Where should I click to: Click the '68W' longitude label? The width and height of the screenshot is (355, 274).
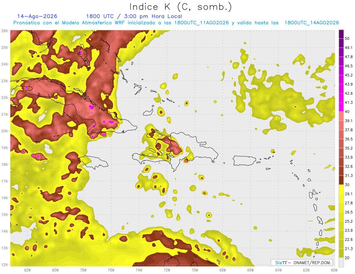(x=222, y=270)
